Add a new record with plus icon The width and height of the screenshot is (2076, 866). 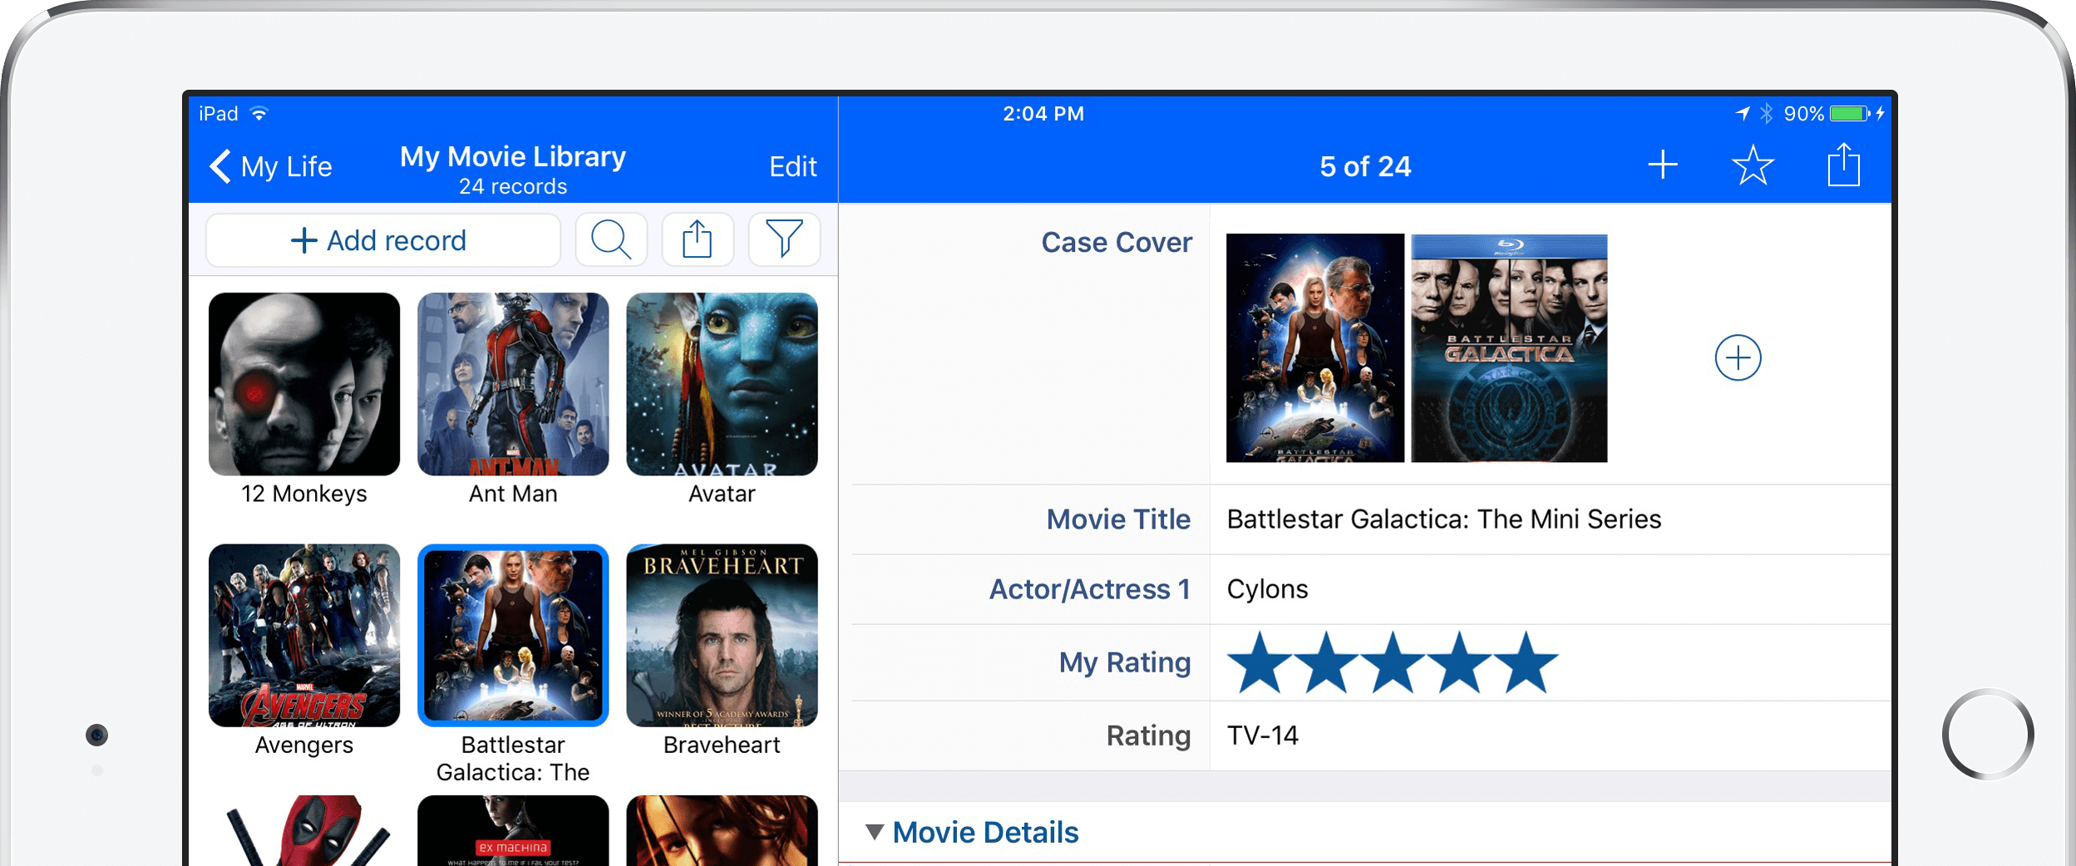1663,165
